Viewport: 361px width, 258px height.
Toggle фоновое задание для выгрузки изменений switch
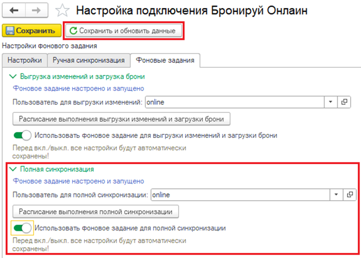click(x=22, y=135)
